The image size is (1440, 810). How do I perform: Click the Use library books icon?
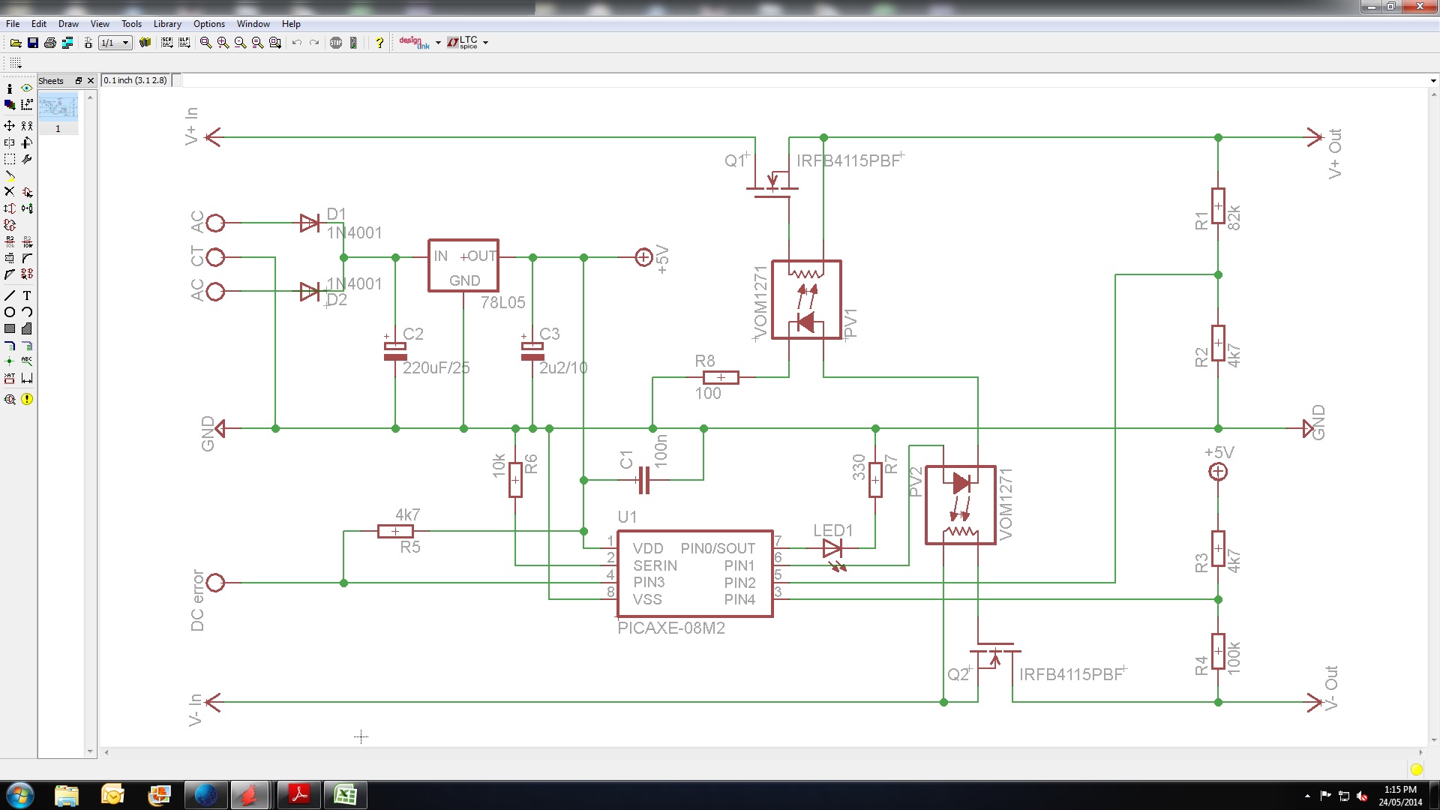[145, 43]
